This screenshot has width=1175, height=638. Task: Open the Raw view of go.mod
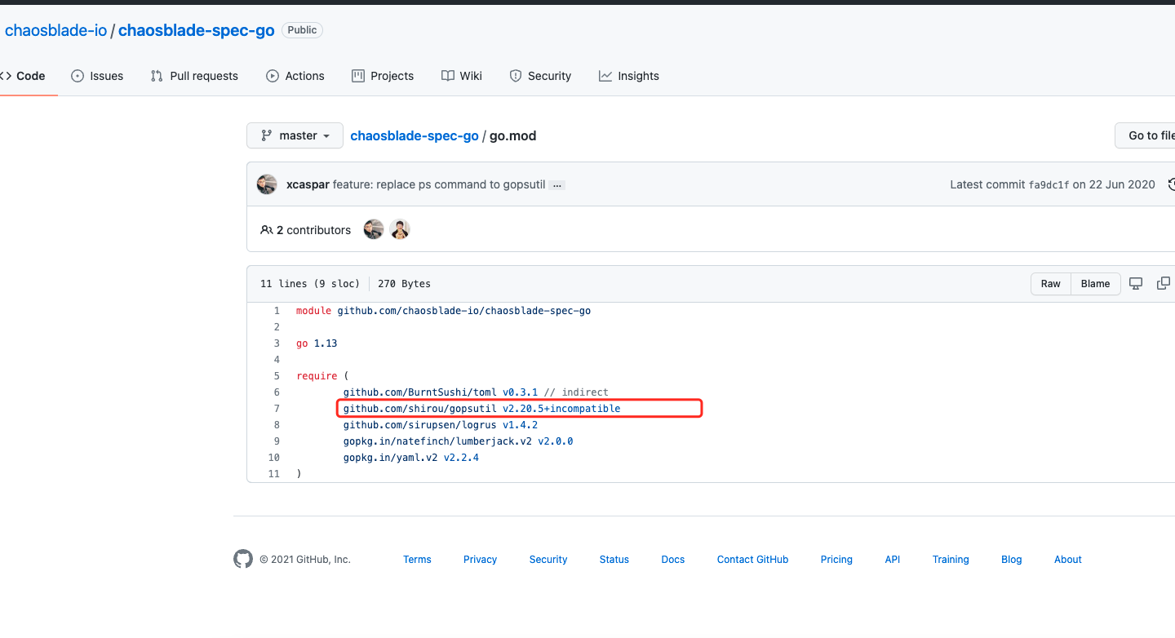[1050, 283]
